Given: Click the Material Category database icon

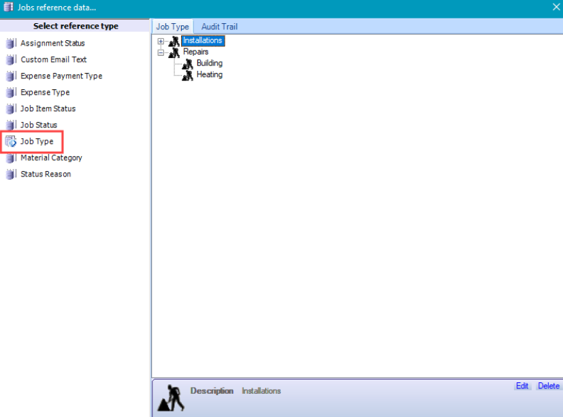Looking at the screenshot, I should tap(11, 158).
